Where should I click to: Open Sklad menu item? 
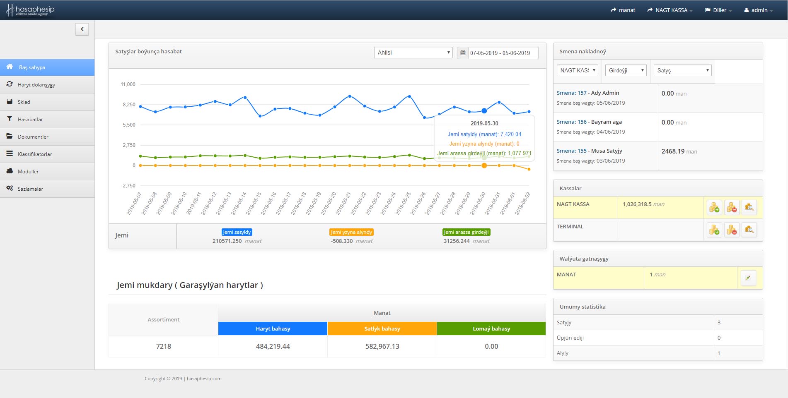tap(47, 102)
